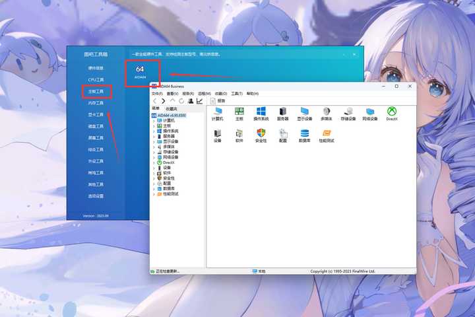Image resolution: width=475 pixels, height=317 pixels.
Task: Expand the DirectX tree node
Action: pos(154,163)
